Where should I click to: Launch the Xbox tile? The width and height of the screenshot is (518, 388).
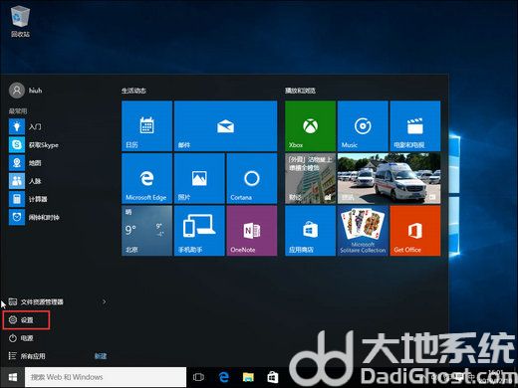(x=310, y=126)
